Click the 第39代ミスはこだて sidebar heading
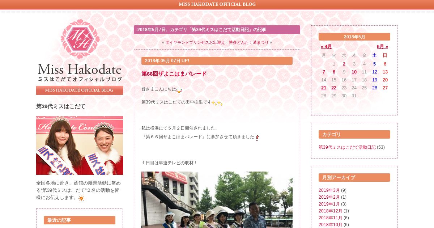This screenshot has width=434, height=228. (61, 106)
